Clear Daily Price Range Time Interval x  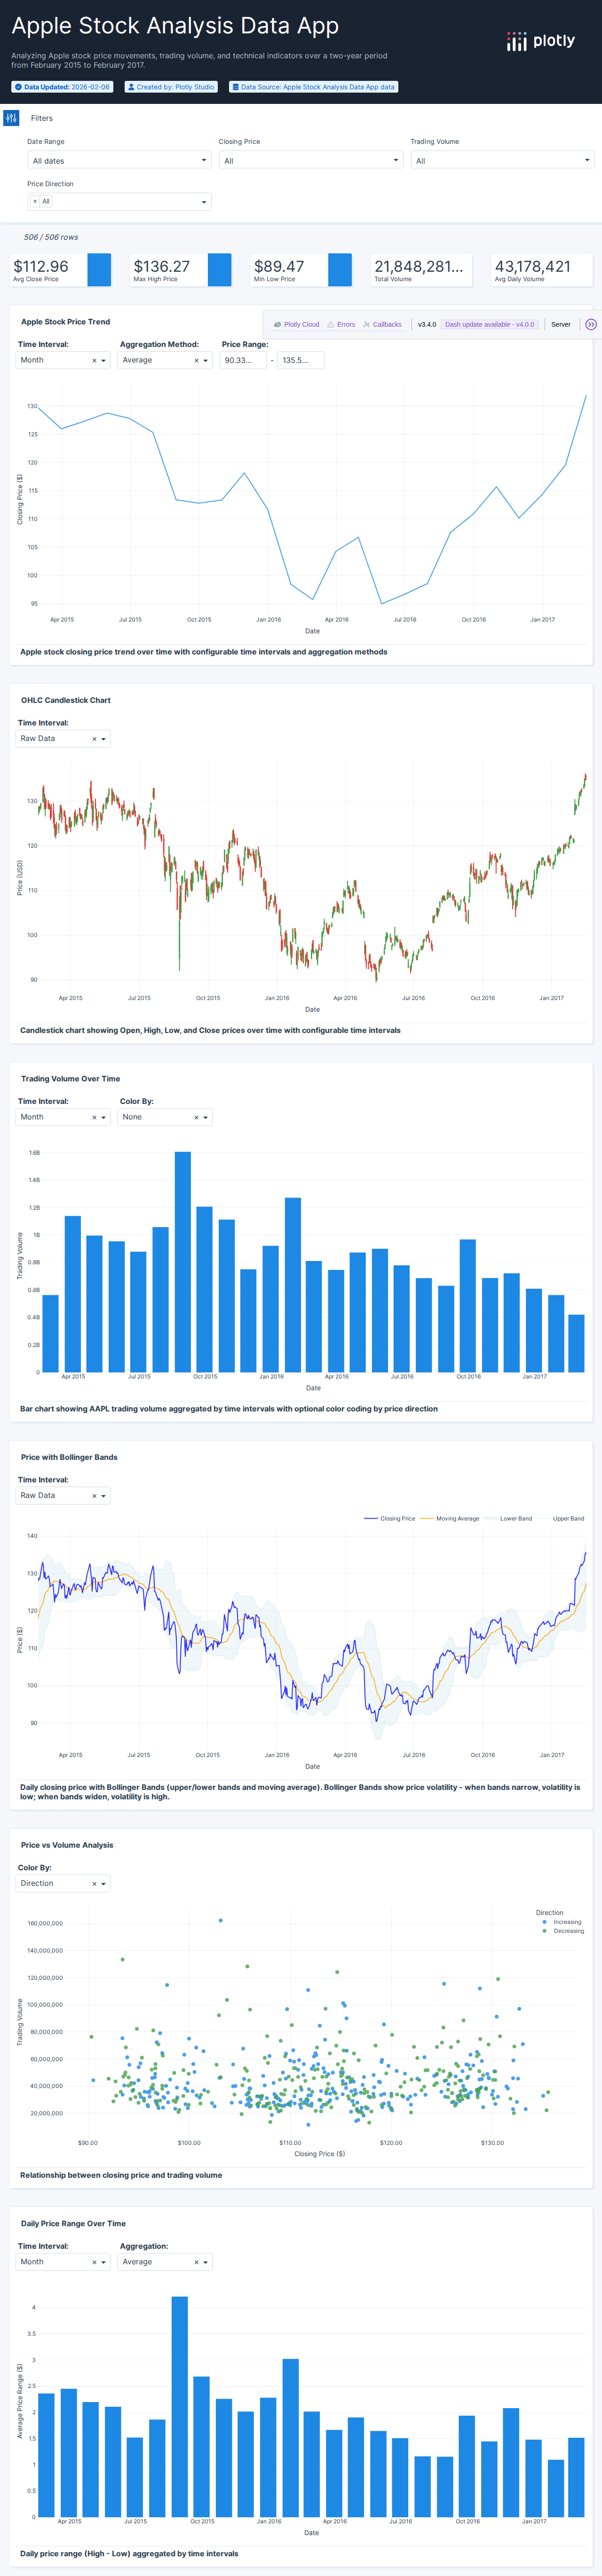coord(94,2262)
